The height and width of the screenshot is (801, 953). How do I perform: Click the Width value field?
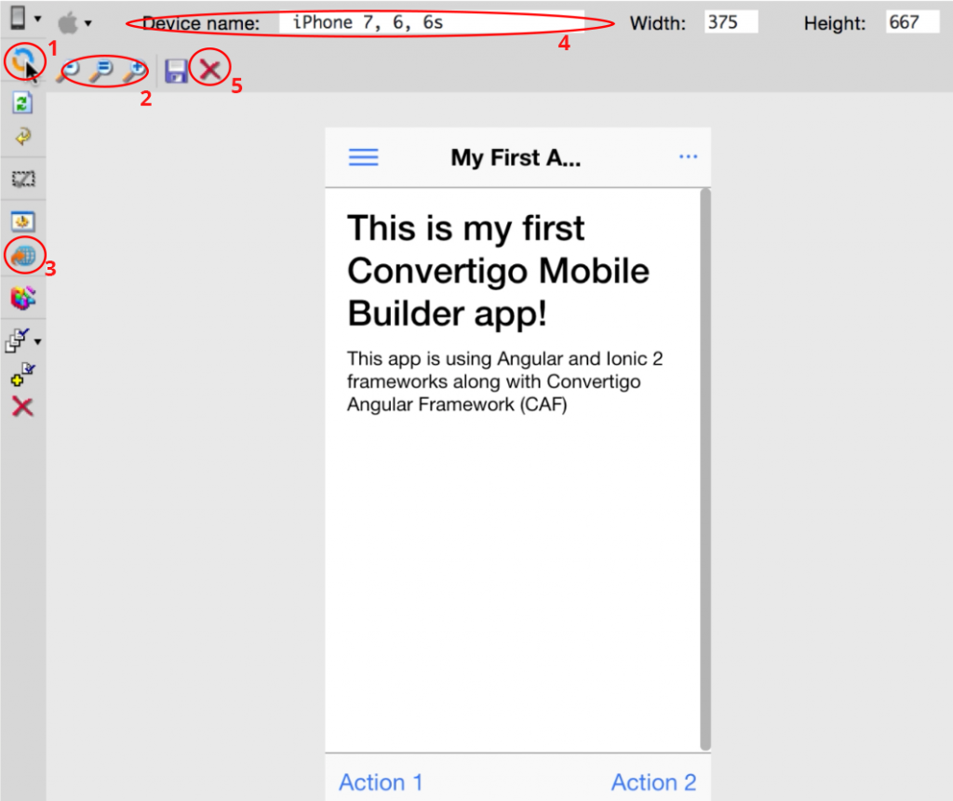[731, 22]
